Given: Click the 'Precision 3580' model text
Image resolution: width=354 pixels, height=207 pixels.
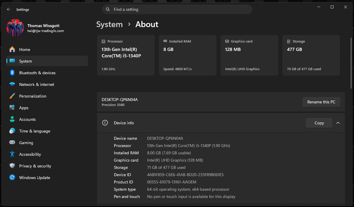Looking at the screenshot, I should pyautogui.click(x=113, y=105).
